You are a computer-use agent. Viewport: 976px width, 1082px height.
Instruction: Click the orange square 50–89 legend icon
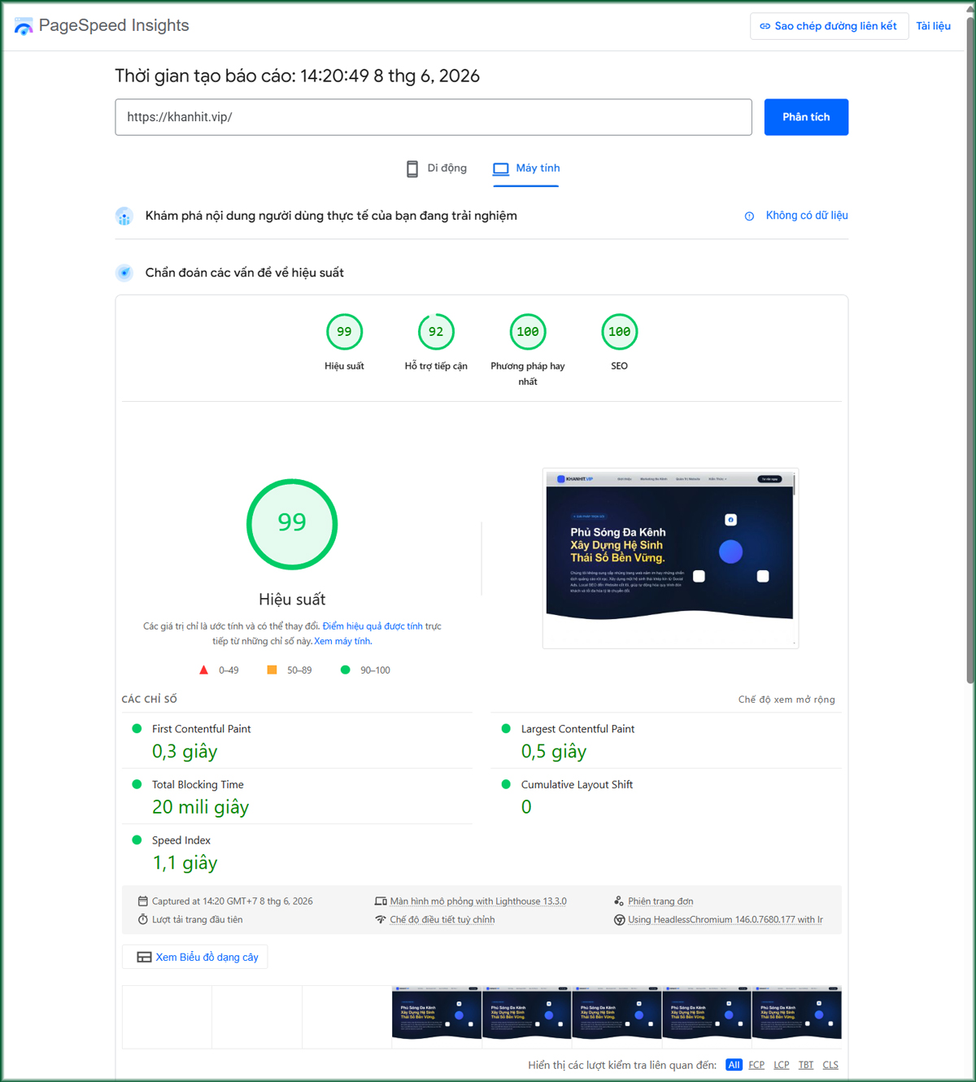(272, 670)
